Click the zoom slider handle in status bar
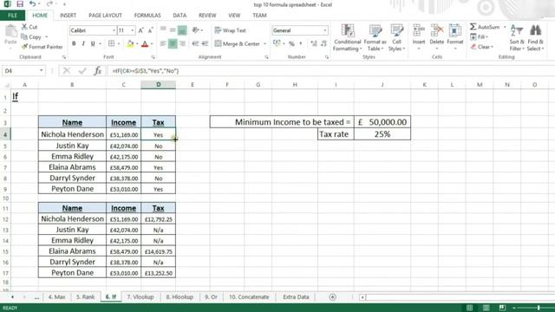The image size is (555, 312). (x=539, y=308)
